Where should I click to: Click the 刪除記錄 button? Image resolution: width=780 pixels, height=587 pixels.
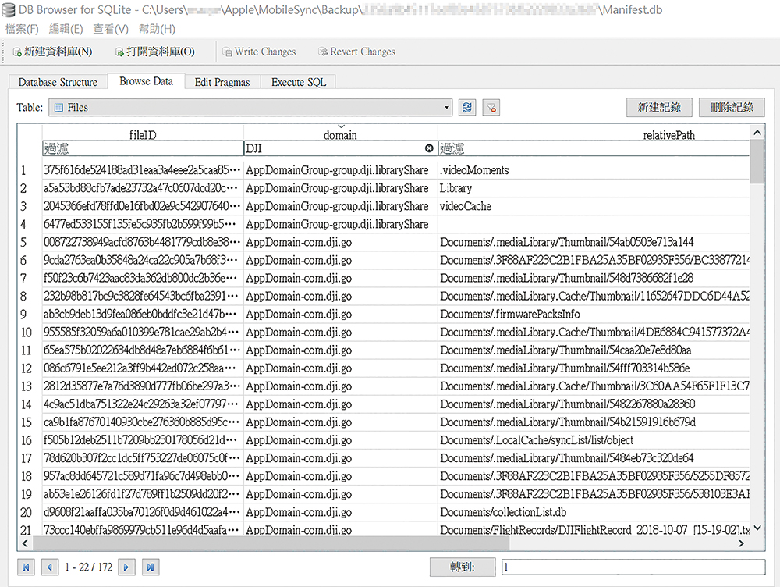[x=732, y=107]
